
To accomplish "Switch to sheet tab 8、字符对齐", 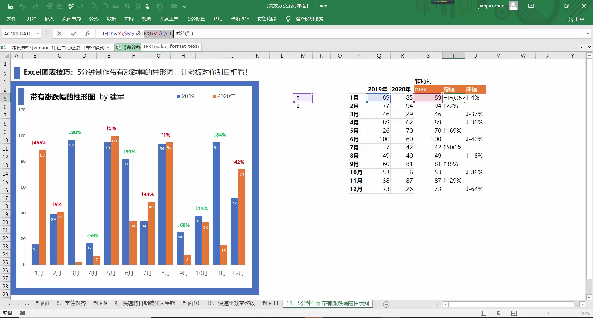I will [x=71, y=304].
